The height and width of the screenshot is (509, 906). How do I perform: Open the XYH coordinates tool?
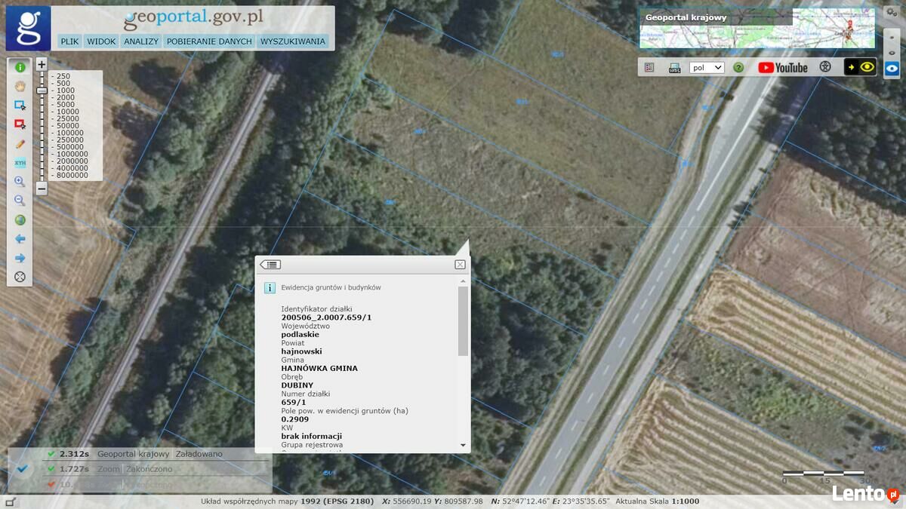20,162
